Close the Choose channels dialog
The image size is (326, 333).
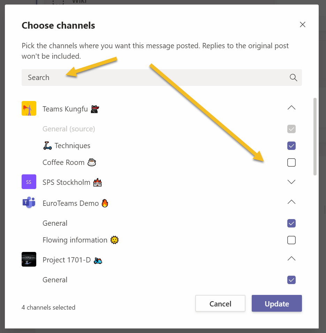point(303,24)
